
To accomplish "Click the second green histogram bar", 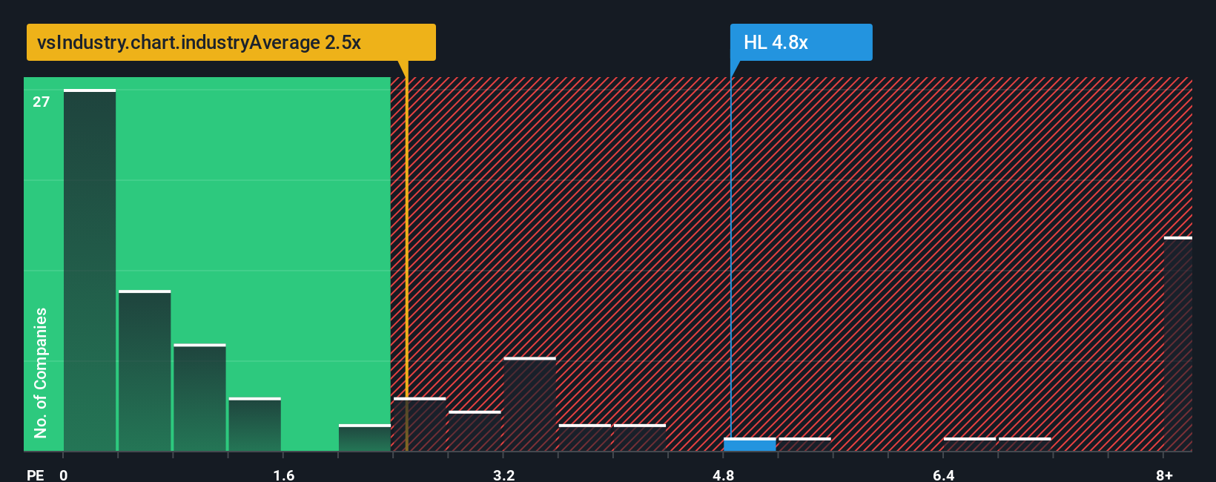I will (x=145, y=371).
